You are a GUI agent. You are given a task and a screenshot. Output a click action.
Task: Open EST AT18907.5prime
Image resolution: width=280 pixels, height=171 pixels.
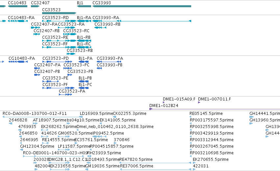(50, 120)
